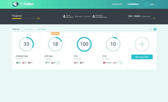Image resolution: width=168 pixels, height=102 pixels.
Task: Click the l10n project name
Action: tap(104, 56)
